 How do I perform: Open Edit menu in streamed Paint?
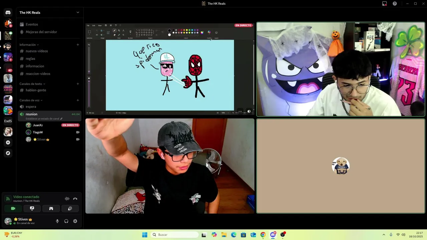coord(94,25)
